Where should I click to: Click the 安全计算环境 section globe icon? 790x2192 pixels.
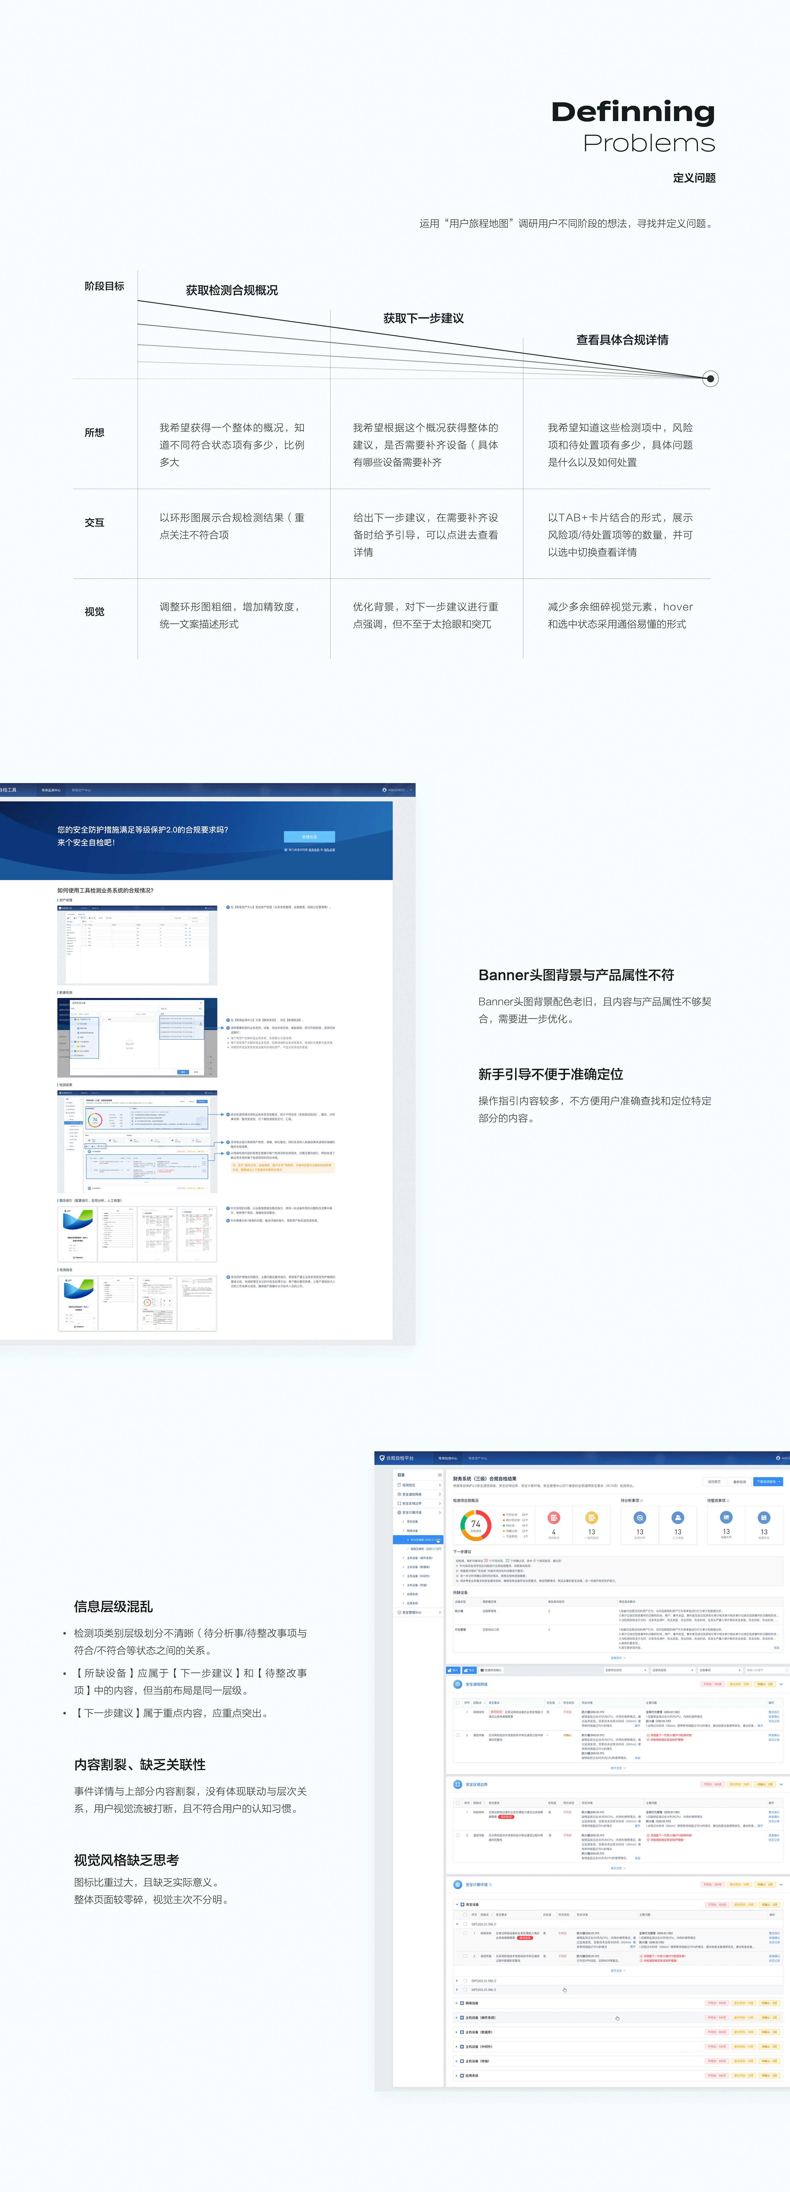pos(458,1885)
